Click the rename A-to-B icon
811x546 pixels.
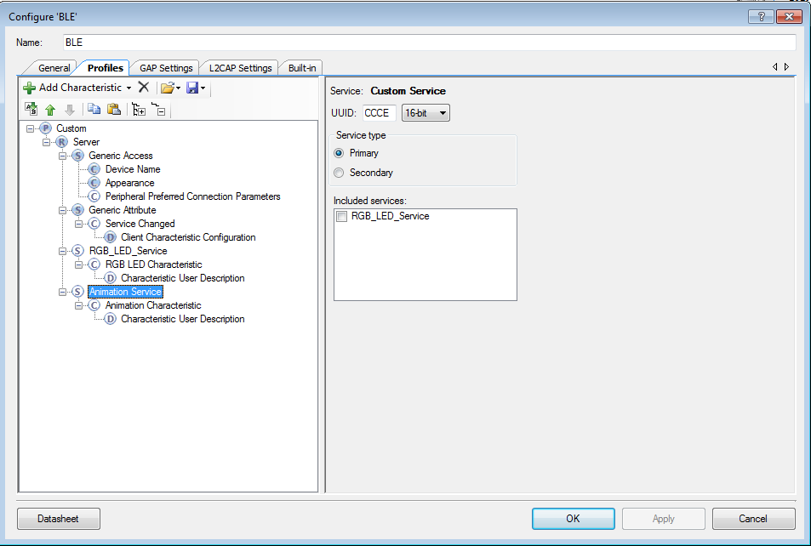31,109
